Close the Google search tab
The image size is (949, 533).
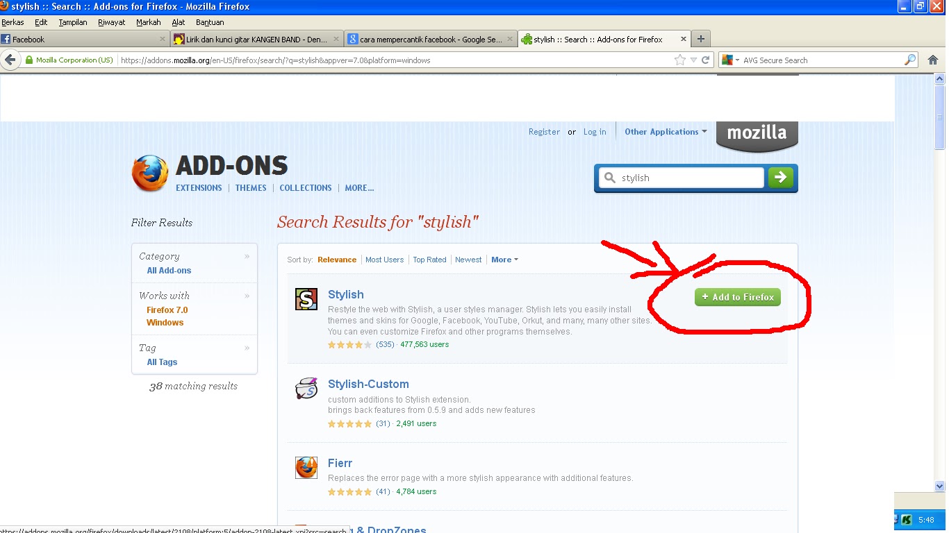point(510,40)
